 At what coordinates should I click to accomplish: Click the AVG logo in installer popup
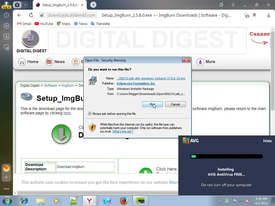tap(191, 141)
